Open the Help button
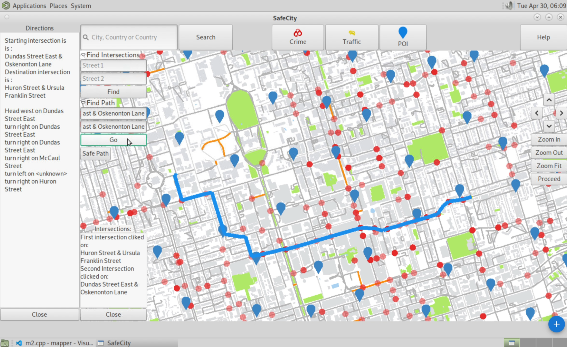Viewport: 567px width, 347px height. (543, 37)
